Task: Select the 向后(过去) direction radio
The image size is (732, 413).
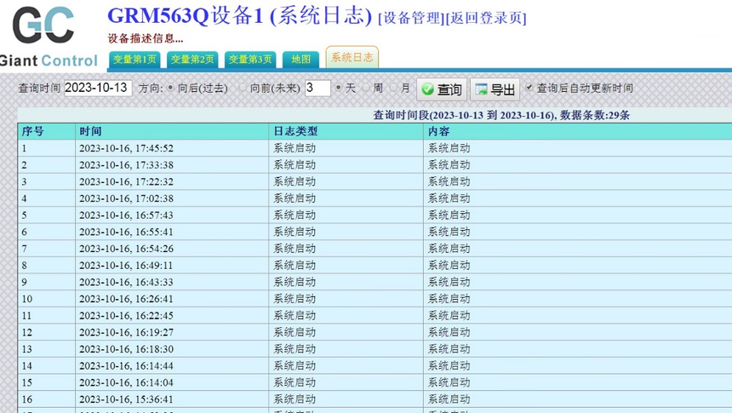Action: 170,88
